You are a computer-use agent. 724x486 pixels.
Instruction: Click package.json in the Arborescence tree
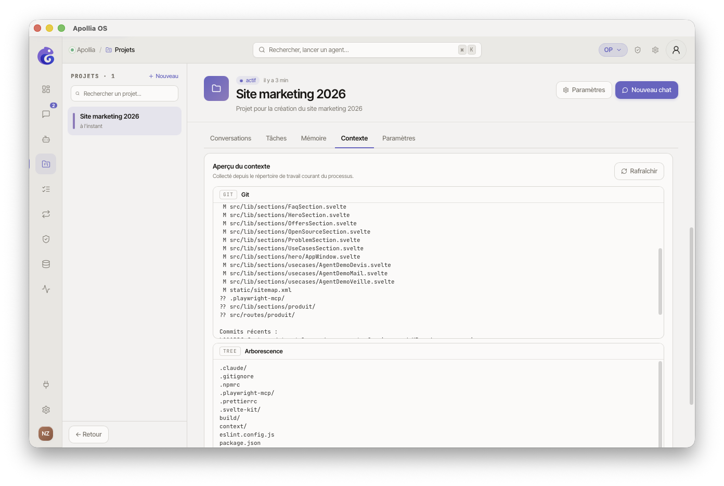tap(240, 443)
